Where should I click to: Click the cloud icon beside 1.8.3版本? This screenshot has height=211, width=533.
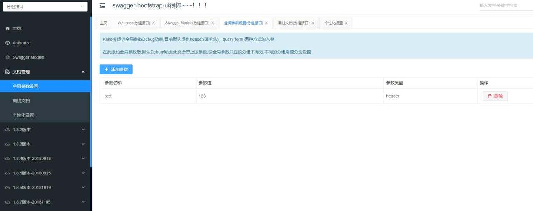point(7,144)
